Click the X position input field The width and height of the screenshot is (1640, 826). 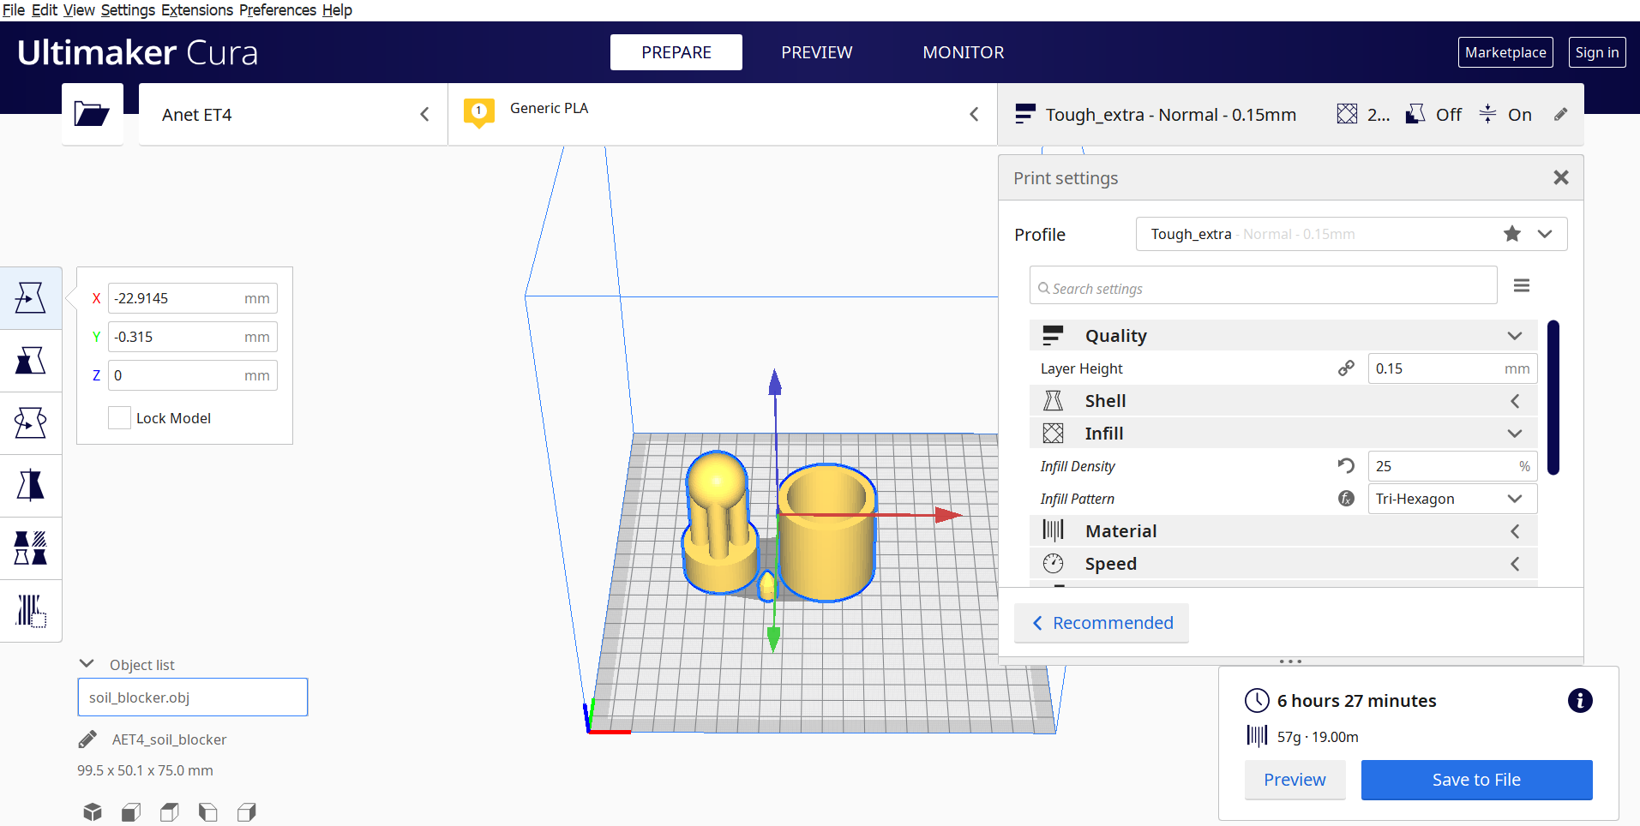pos(193,298)
